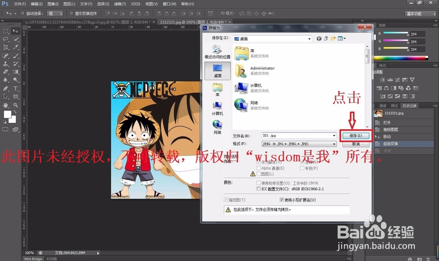Toggle Use Proof Setup checkbox
Screen dimensions: 439x261
[259, 183]
